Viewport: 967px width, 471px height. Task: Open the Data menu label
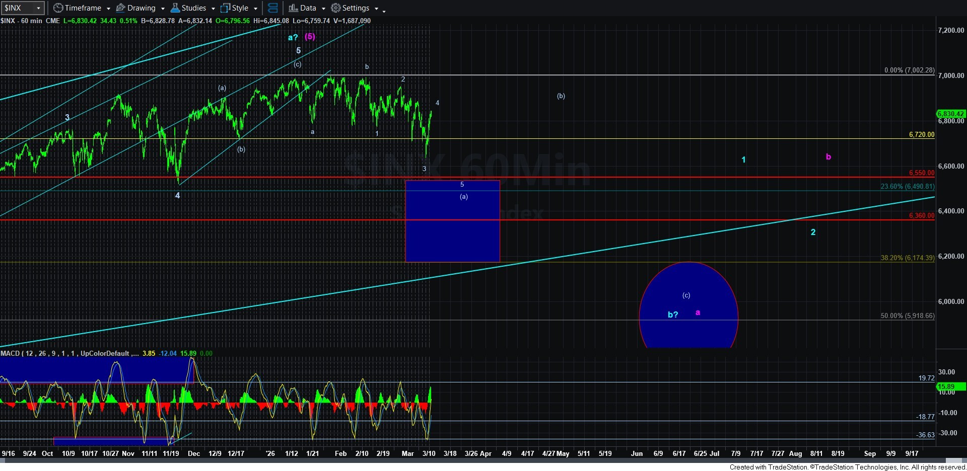(308, 8)
